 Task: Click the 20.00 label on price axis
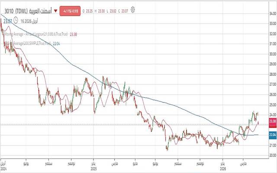(x=273, y=155)
